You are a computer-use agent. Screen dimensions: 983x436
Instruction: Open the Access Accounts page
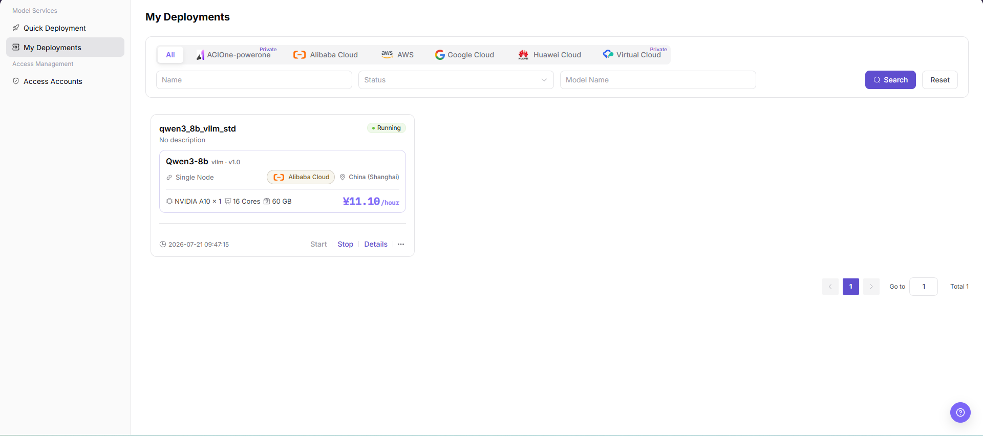pyautogui.click(x=65, y=81)
